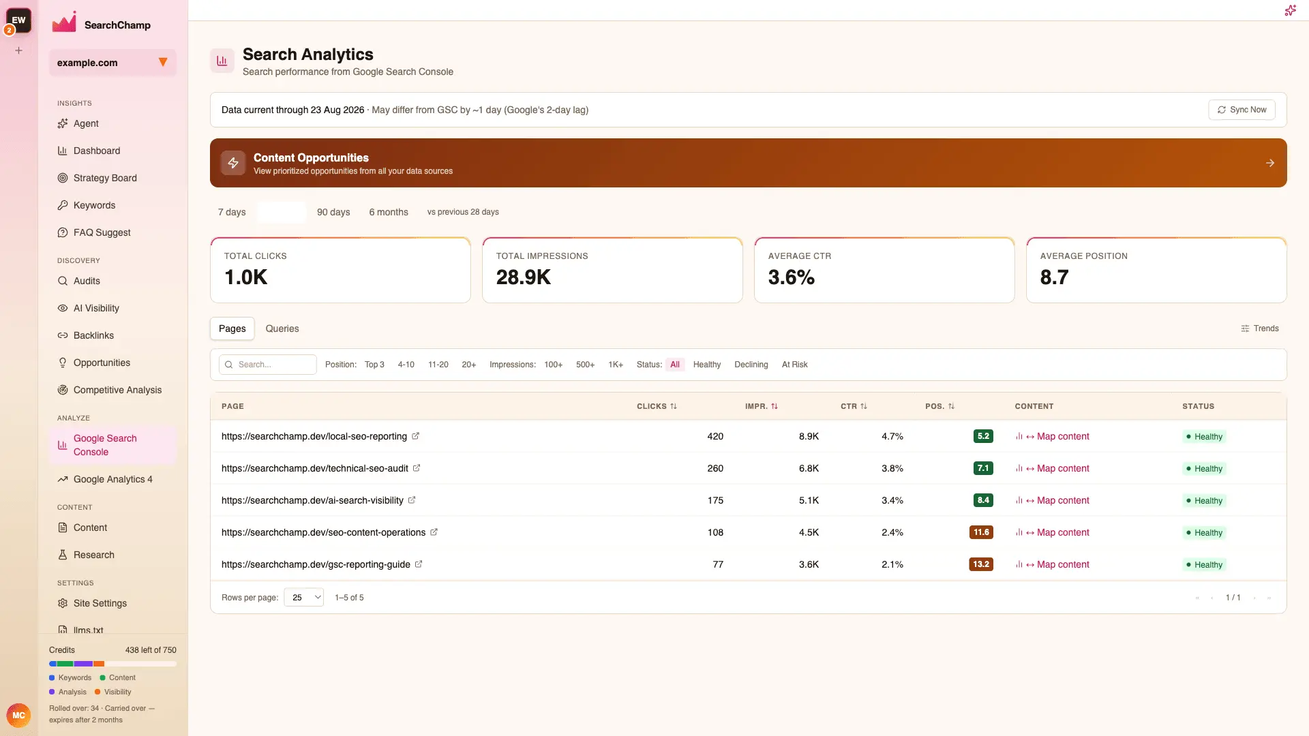
Task: Open external link for ai-search-visibility page
Action: click(x=412, y=500)
